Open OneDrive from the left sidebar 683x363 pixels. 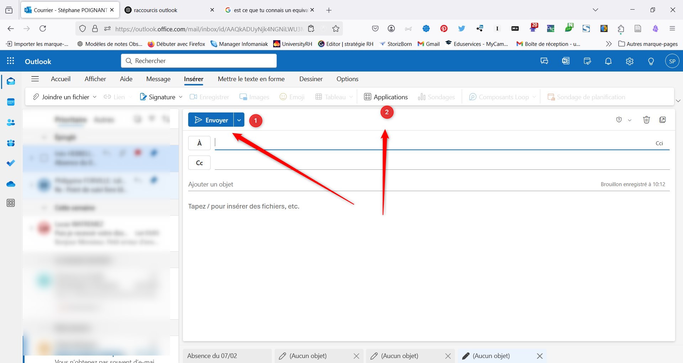(x=11, y=184)
